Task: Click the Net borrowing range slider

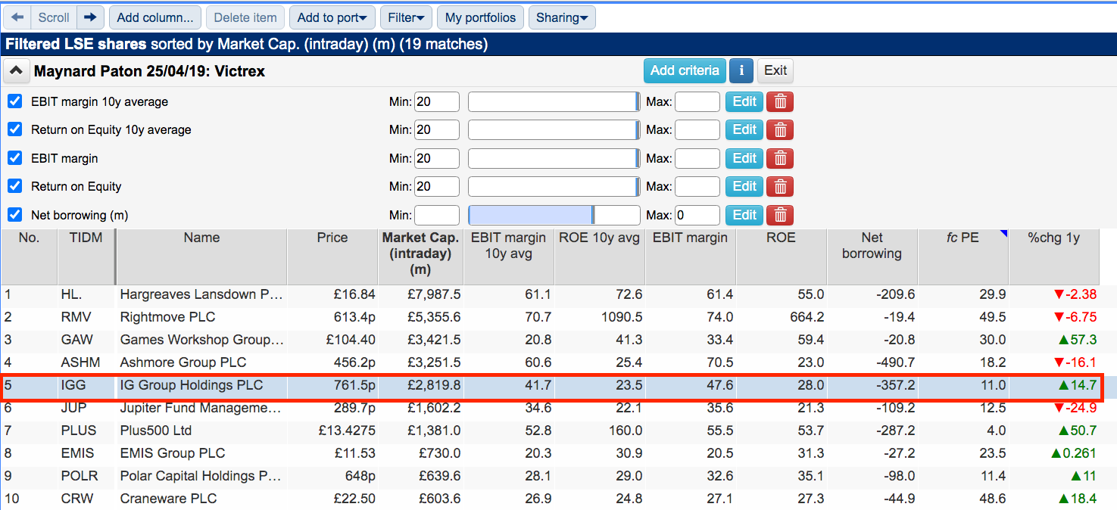Action: click(554, 215)
